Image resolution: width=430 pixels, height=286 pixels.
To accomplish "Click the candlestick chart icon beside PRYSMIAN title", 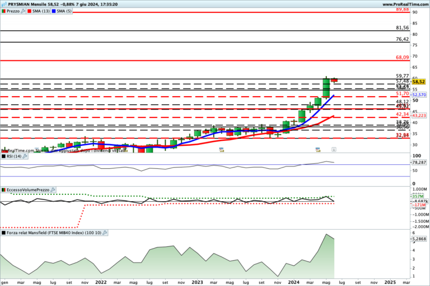I will click(3, 3).
